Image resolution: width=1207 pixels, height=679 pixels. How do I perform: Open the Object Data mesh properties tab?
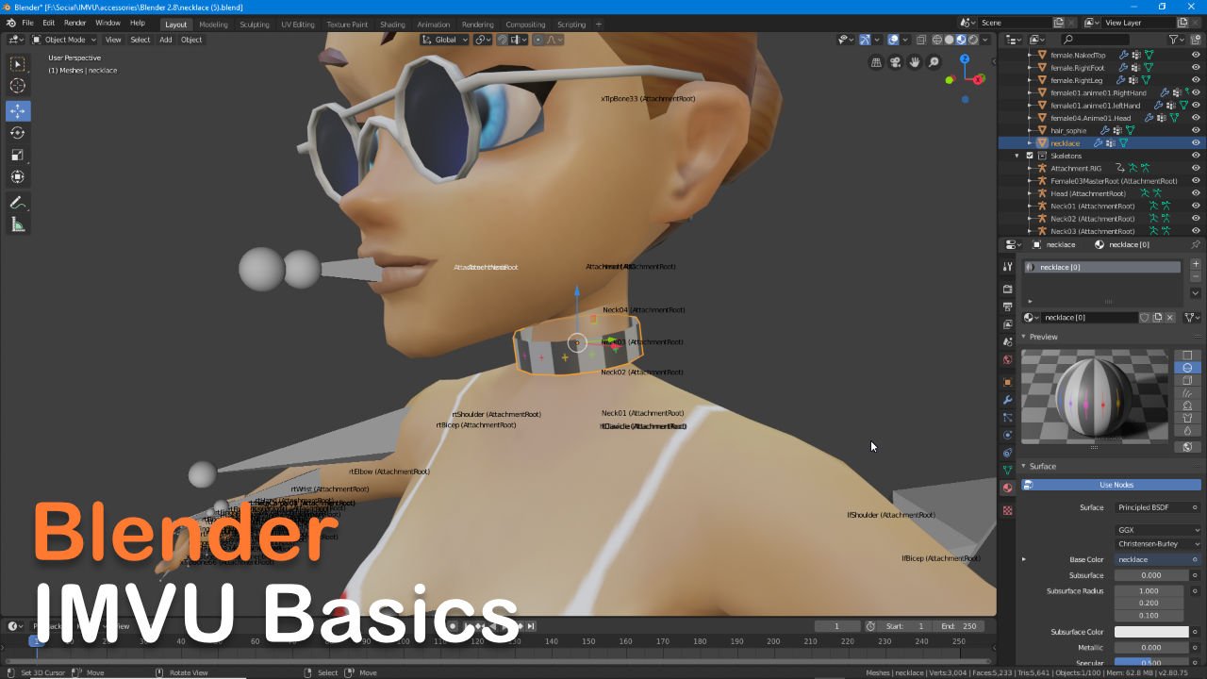1008,470
